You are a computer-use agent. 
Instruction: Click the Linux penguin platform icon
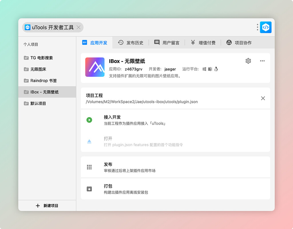[216, 69]
